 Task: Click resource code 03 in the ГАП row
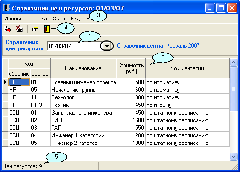click(40, 128)
